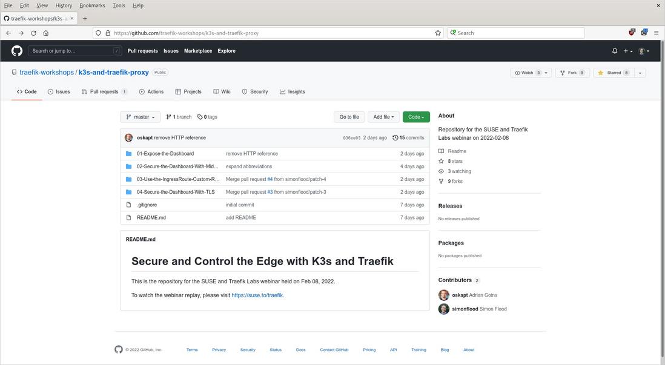Click the 01-Expose-the-Dashboard folder icon
The height and width of the screenshot is (365, 665).
coord(128,154)
